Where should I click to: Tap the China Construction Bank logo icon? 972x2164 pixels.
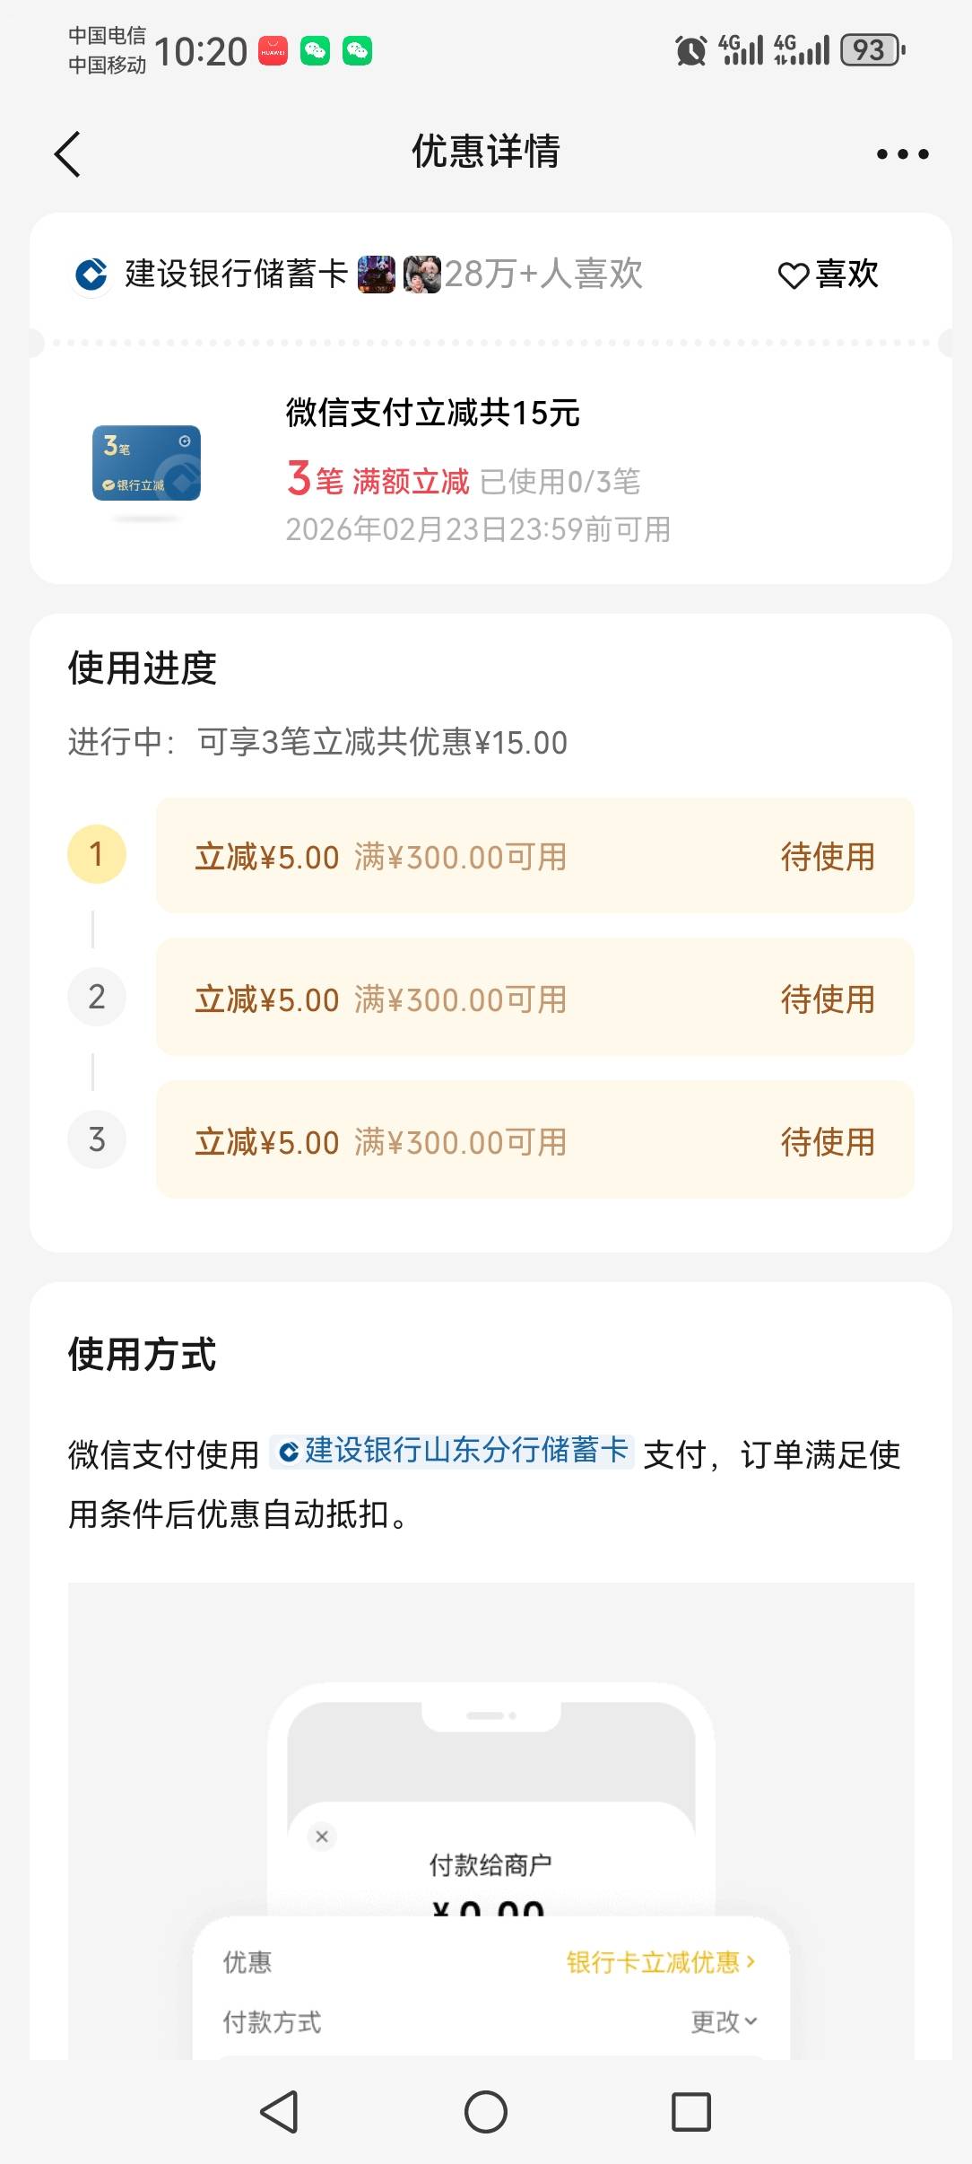[x=91, y=275]
